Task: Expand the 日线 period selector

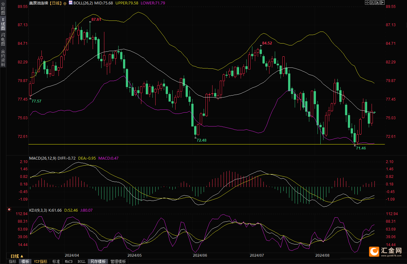Action: tap(17, 256)
